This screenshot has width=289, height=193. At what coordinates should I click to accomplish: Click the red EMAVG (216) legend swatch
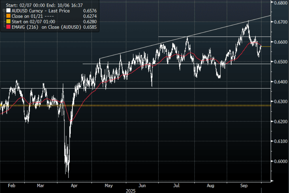(x=8, y=27)
